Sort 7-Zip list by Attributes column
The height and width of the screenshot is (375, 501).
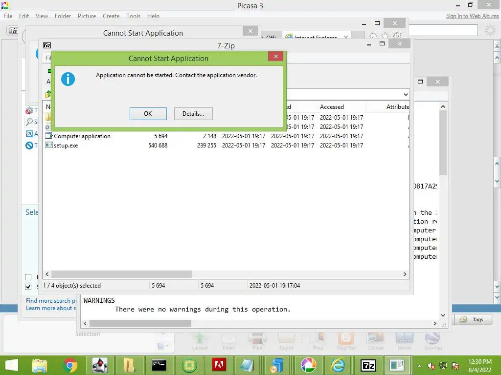[x=397, y=107]
